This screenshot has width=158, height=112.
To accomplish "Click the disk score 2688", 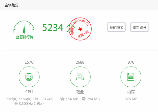I will tap(80, 62).
